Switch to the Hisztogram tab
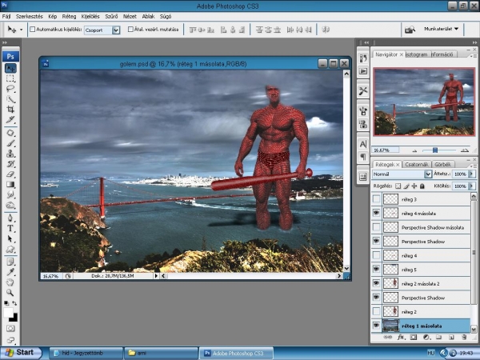The image size is (480, 360). point(417,54)
